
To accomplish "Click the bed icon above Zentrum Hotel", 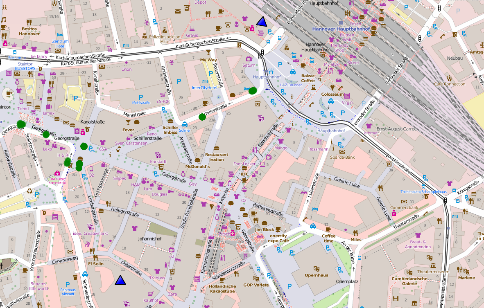I will [x=60, y=35].
